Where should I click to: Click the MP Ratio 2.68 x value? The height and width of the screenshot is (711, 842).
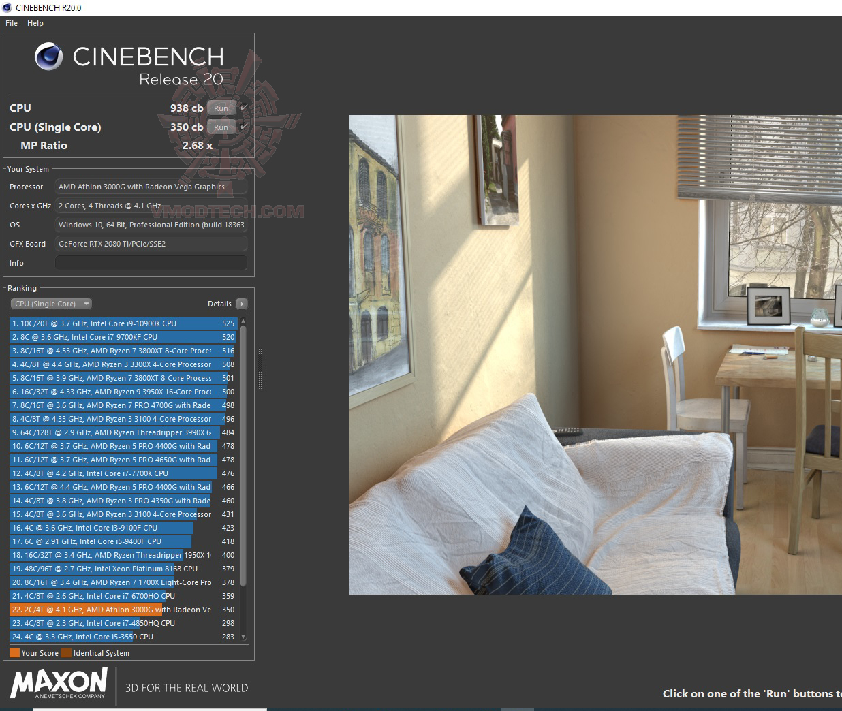[198, 146]
